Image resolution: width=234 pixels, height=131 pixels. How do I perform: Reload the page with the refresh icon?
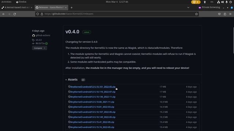15,14
